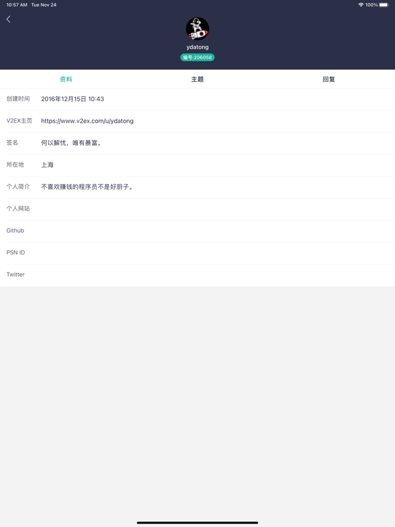Screen dimensions: 395x527
Task: Tap the bio text 不喜欢赚钱的程序员不是好厨子。
Action: coord(87,187)
